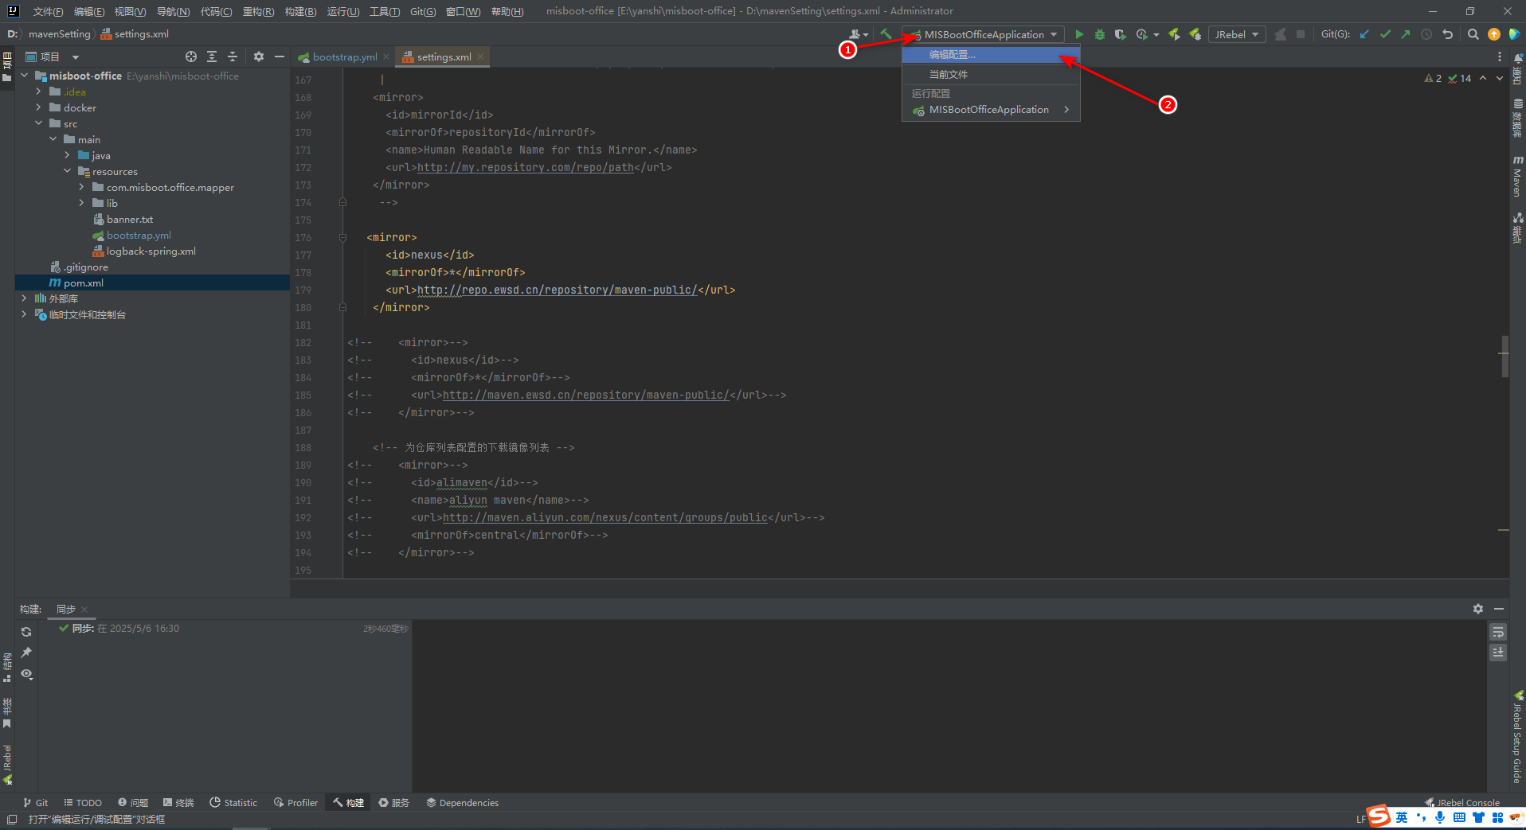Open project panel settings gear
Viewport: 1526px width, 830px height.
tap(259, 57)
